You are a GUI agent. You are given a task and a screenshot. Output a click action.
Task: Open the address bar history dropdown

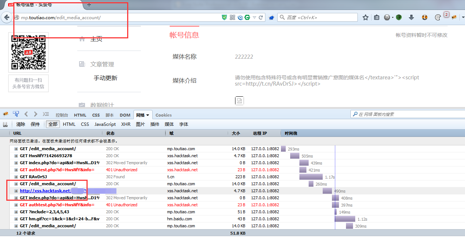point(254,18)
